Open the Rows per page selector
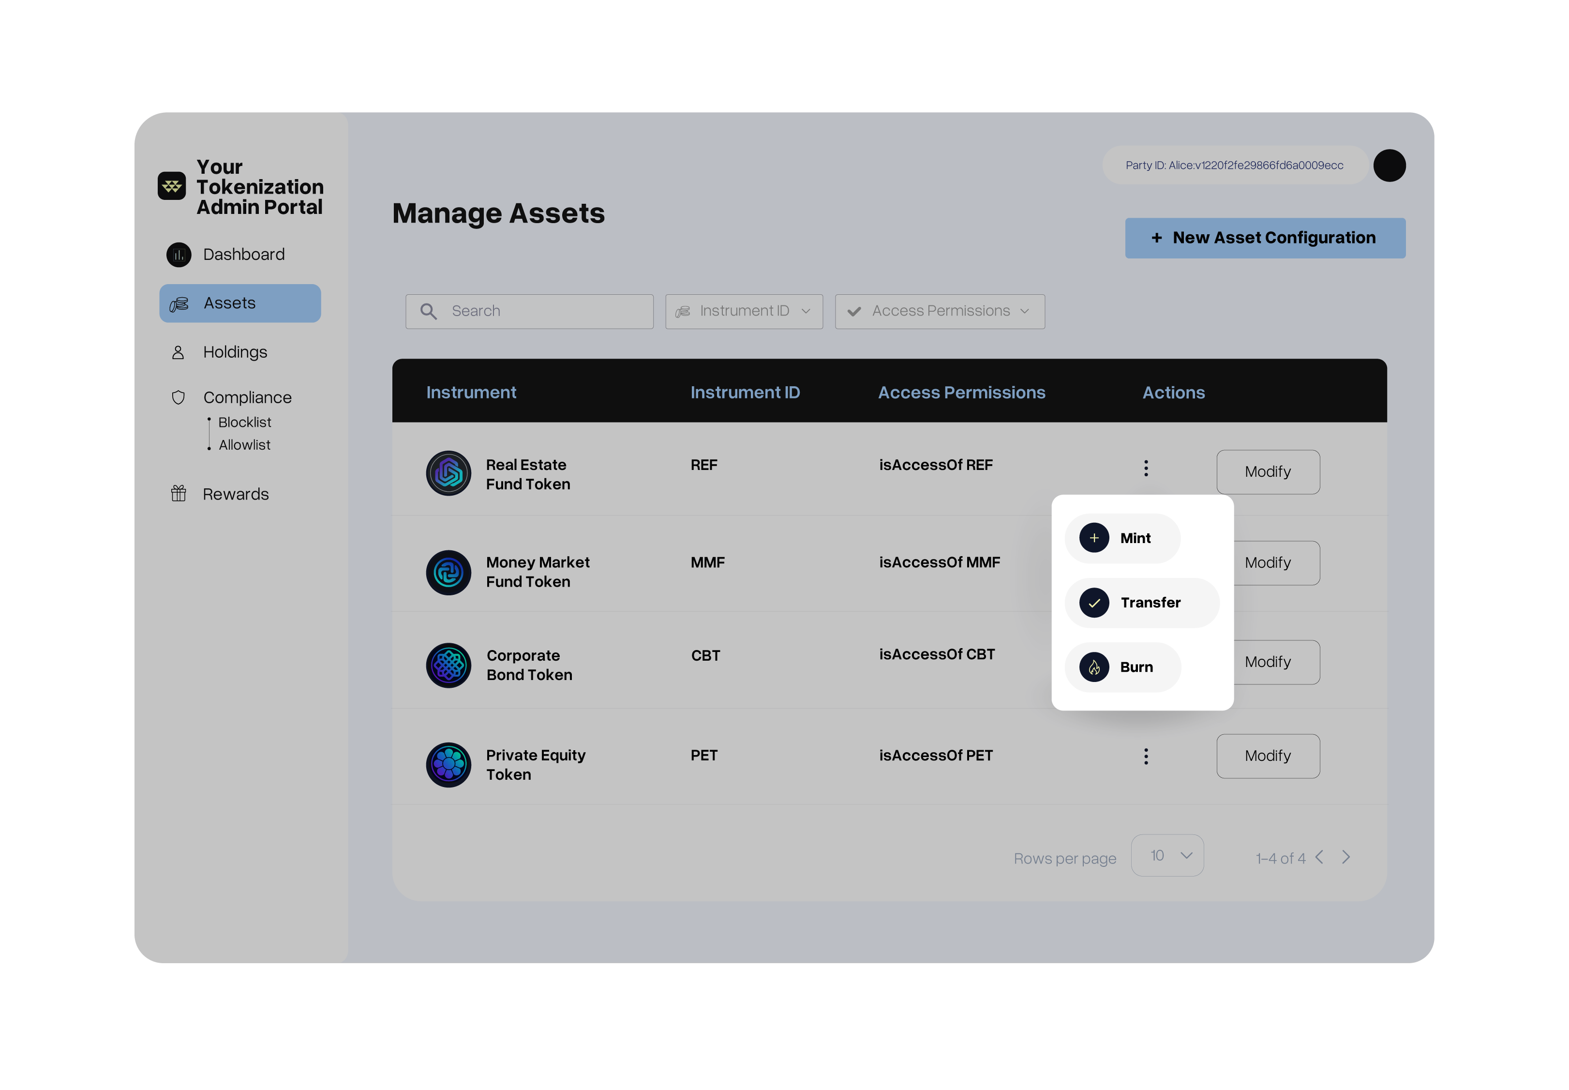Image resolution: width=1569 pixels, height=1090 pixels. (x=1167, y=856)
